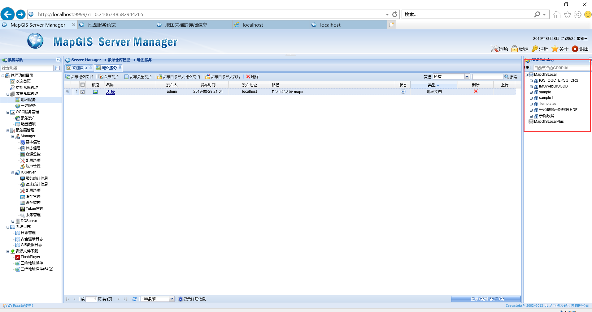
Task: Click the 选项 options wrench icon
Action: click(x=494, y=49)
